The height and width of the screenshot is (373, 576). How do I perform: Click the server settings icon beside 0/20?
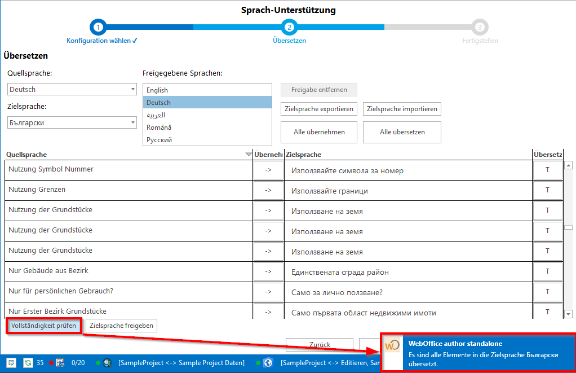(x=60, y=363)
